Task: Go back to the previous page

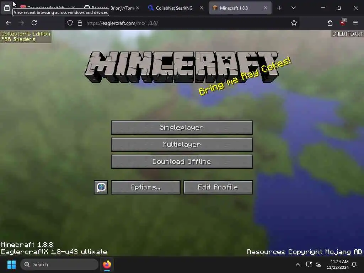Action: pos(9,23)
